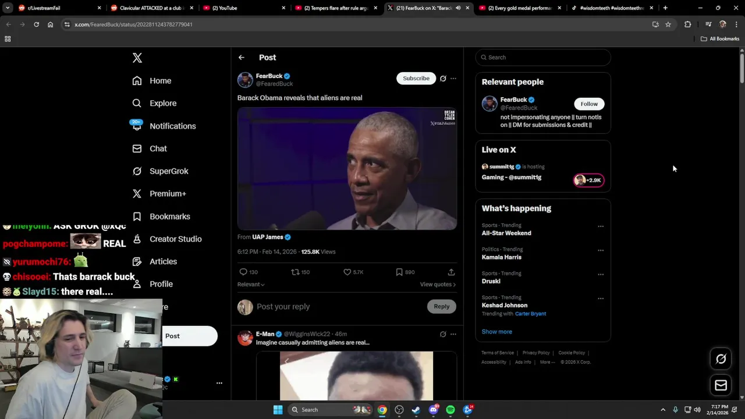The height and width of the screenshot is (419, 745).
Task: Click the Grok icon on FearBuck's post
Action: 443,79
